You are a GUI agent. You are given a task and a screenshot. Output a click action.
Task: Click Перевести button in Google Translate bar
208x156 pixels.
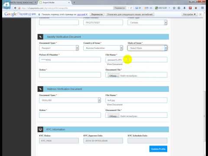(x=97, y=14)
